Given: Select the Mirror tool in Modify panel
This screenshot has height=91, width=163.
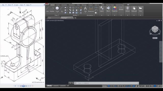Looking at the screenshot, I should click(73, 10).
